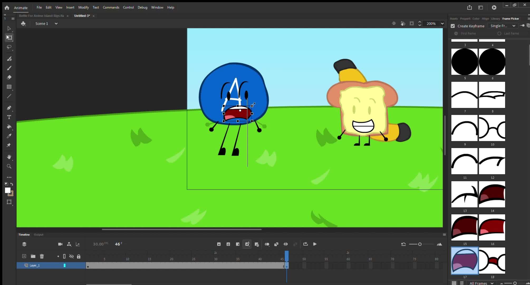Image resolution: width=530 pixels, height=285 pixels.
Task: Toggle outline view for all layers
Action: pyautogui.click(x=64, y=256)
